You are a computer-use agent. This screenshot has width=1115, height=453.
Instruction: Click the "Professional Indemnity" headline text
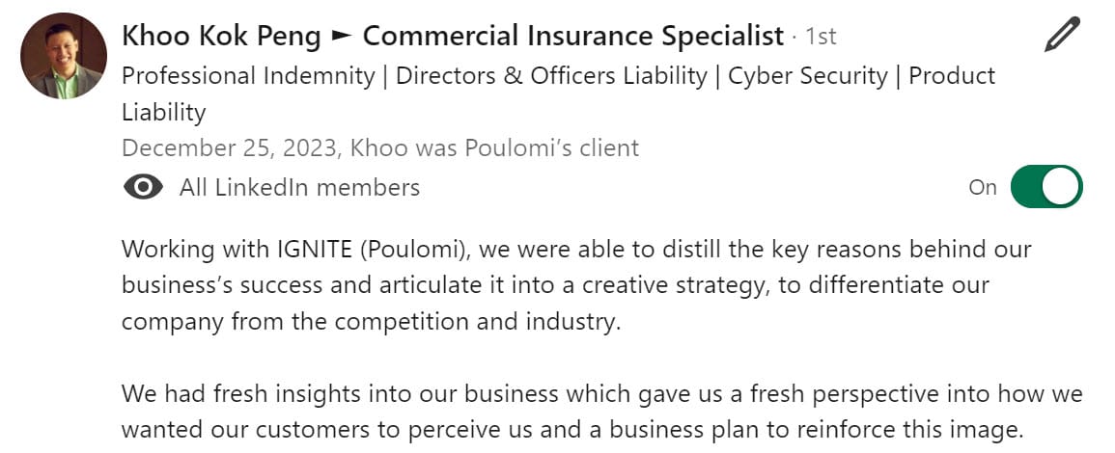pos(248,76)
